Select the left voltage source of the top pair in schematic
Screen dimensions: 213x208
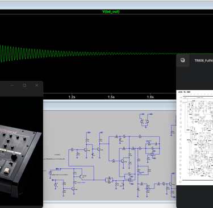click(x=141, y=122)
